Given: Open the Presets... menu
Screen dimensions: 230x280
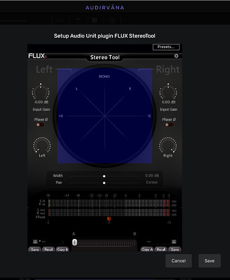Looking at the screenshot, I should coord(166,47).
